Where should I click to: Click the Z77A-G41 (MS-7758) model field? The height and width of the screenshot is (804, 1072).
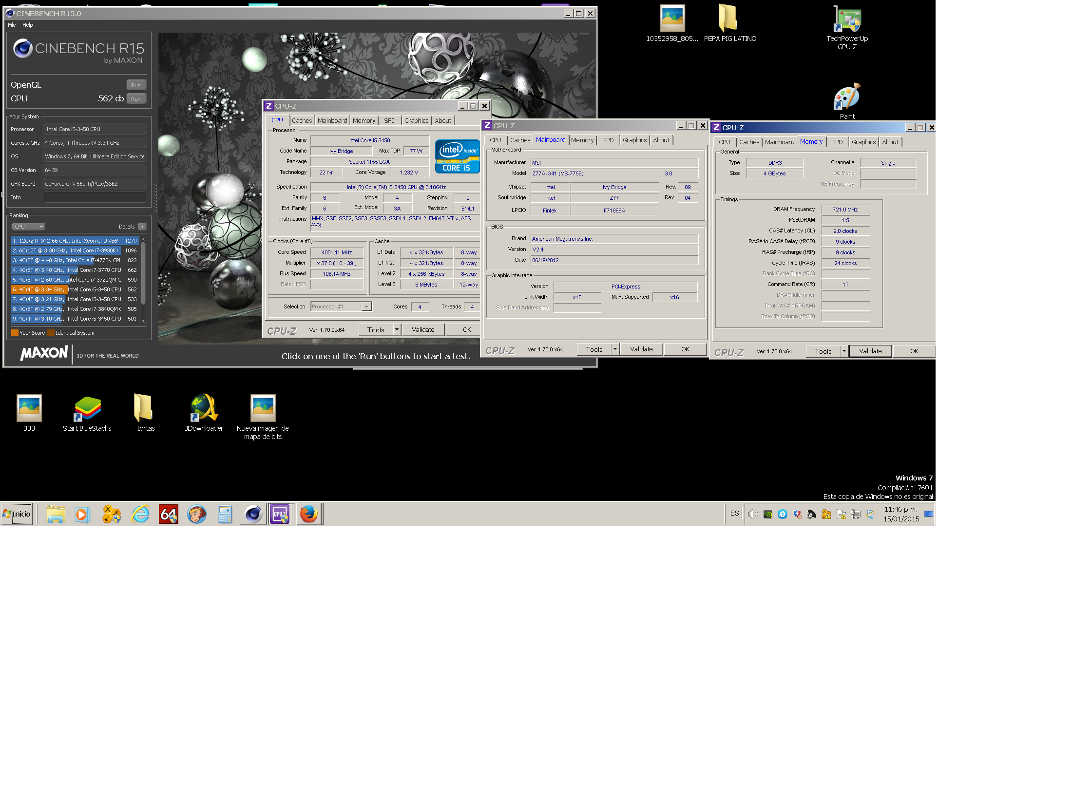(x=584, y=173)
